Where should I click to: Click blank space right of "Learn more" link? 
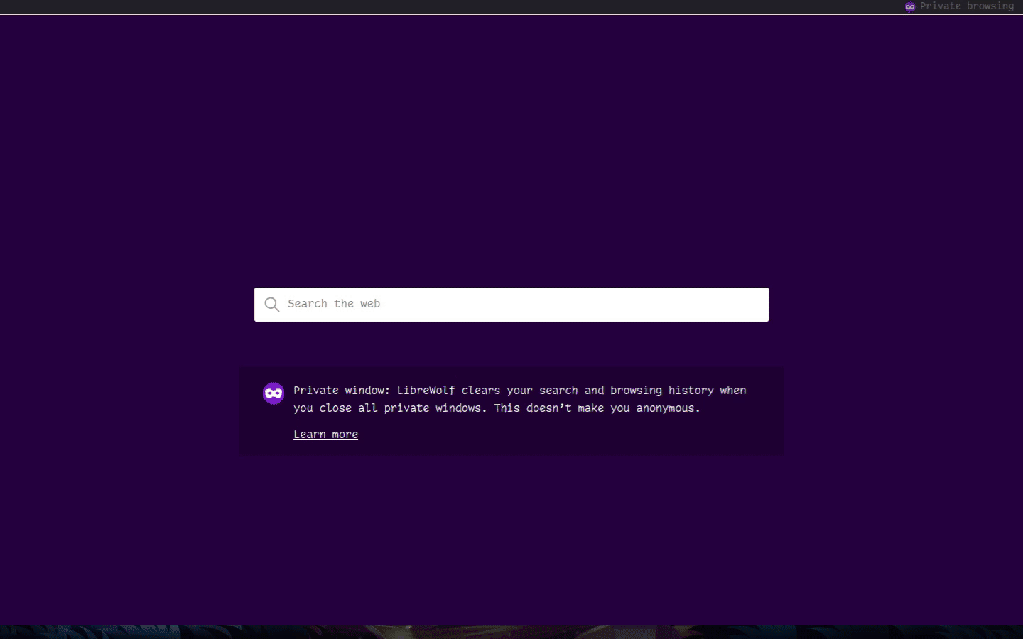coord(568,435)
